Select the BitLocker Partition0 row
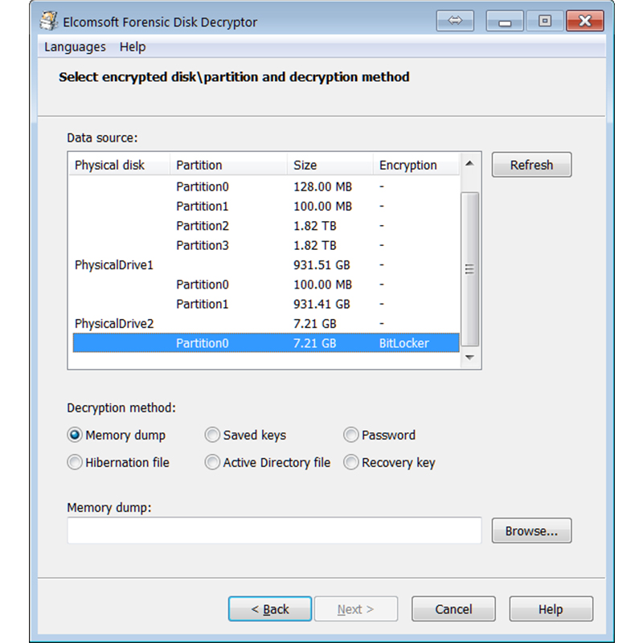 coord(266,343)
